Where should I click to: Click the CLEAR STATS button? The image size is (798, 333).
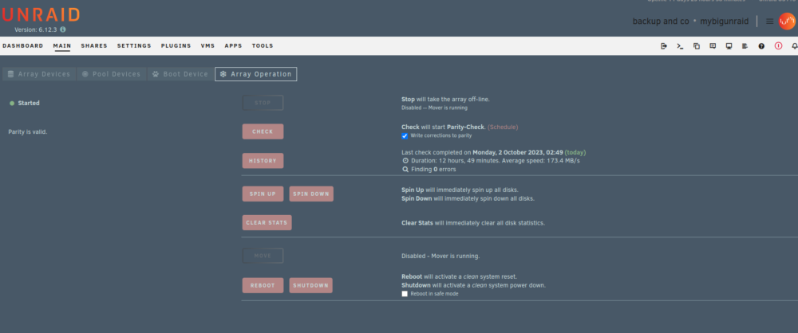pos(267,223)
